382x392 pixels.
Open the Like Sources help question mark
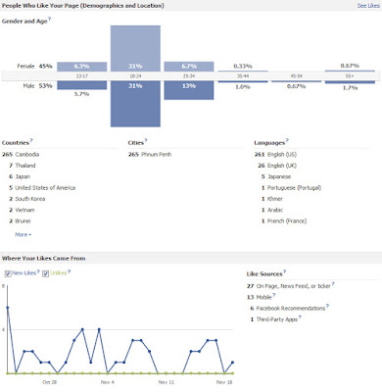coord(285,271)
